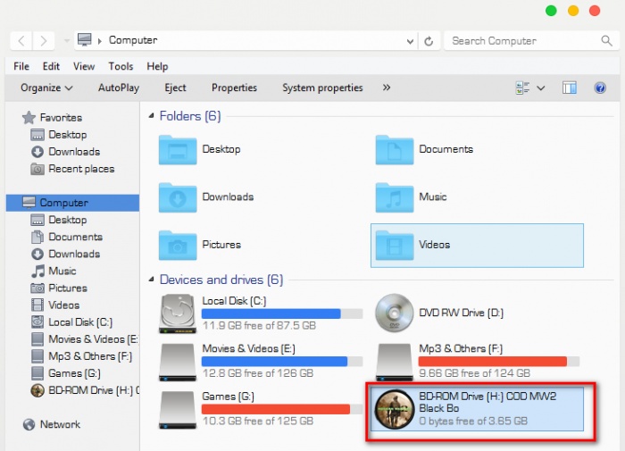Select the Downloads folder icon in main pane
625x451 pixels.
click(178, 197)
